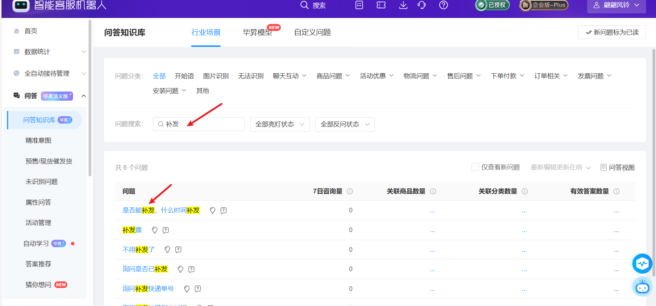656x306 pixels.
Task: Open 活动管理 in the sidebar
Action: point(38,223)
